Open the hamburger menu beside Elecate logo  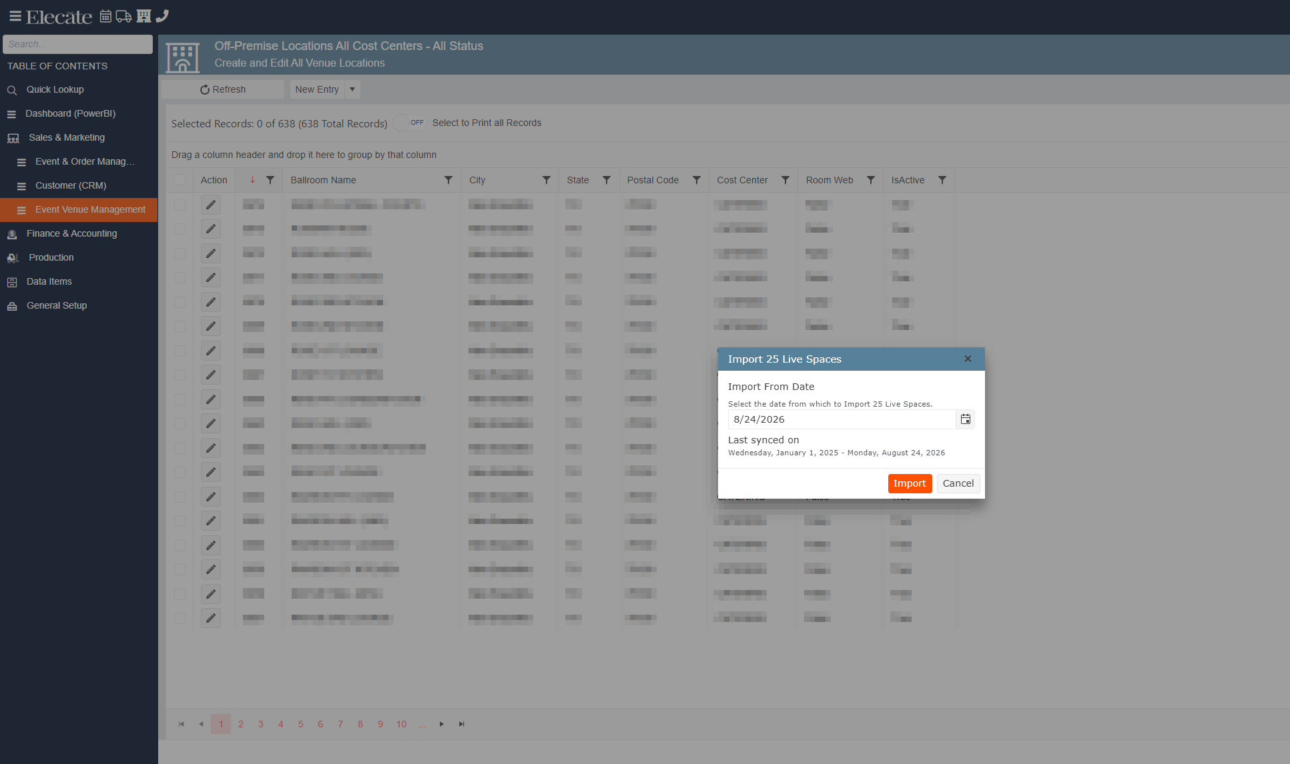tap(15, 16)
